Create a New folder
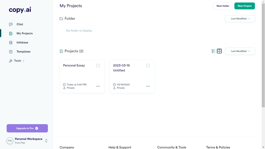Image resolution: width=265 pixels, height=149 pixels. (223, 6)
